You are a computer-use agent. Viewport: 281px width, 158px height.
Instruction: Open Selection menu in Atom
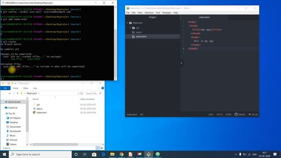[x=149, y=13]
